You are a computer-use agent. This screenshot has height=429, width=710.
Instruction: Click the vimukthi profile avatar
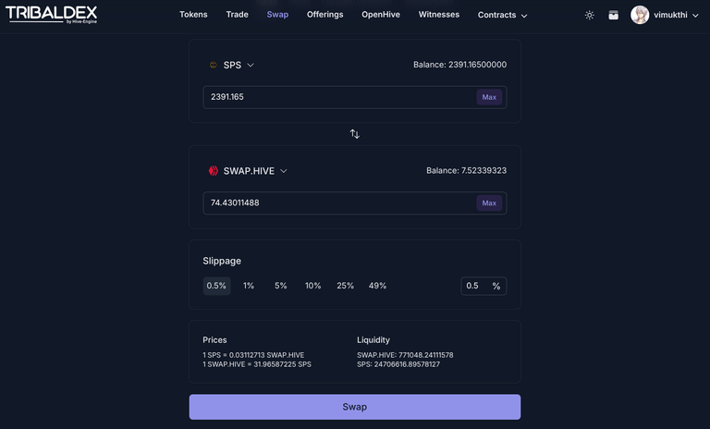640,15
